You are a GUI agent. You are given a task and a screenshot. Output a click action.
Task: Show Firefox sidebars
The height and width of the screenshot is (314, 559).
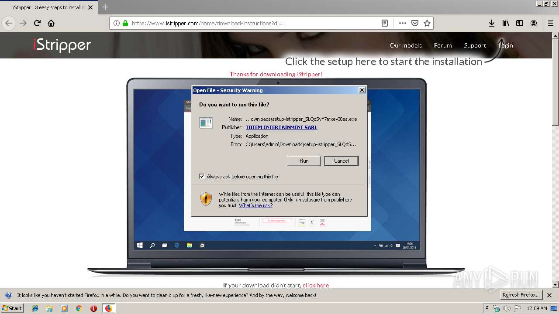pyautogui.click(x=520, y=23)
